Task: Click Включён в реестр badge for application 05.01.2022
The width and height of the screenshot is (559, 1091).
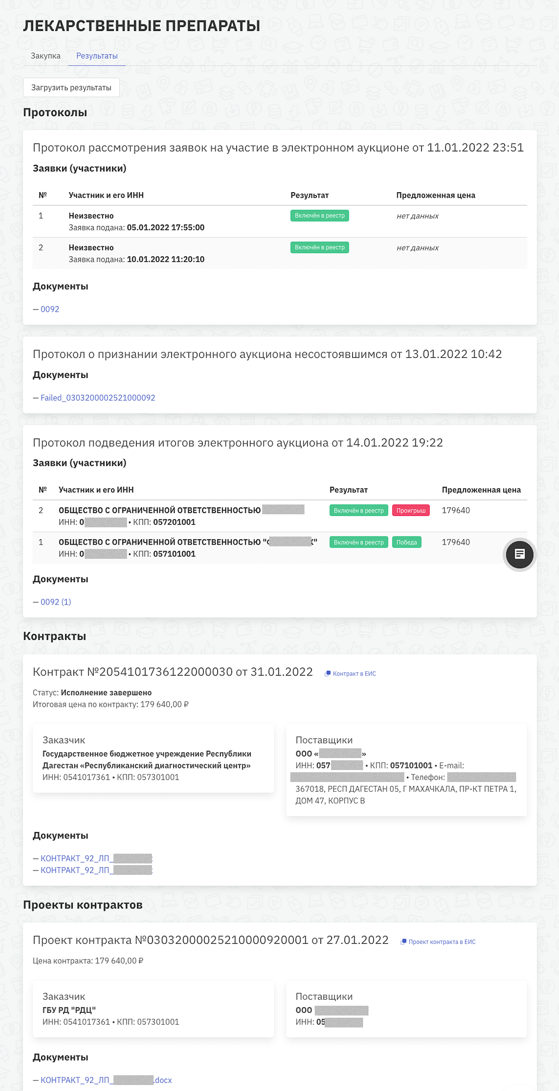Action: [320, 216]
